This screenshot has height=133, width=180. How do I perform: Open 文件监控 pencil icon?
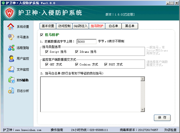(11, 69)
